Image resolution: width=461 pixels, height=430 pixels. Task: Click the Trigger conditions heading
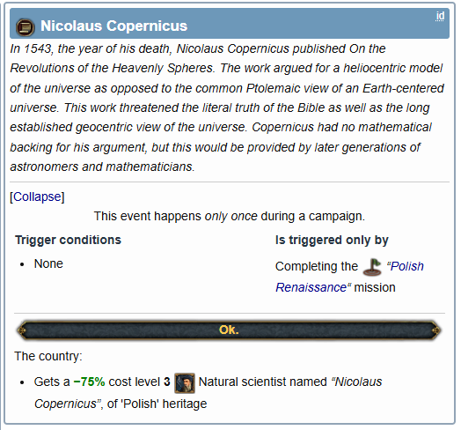tap(68, 240)
